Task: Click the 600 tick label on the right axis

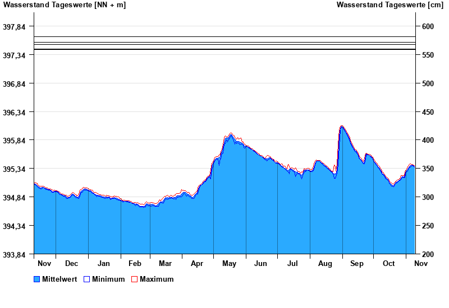Action: tap(428, 27)
